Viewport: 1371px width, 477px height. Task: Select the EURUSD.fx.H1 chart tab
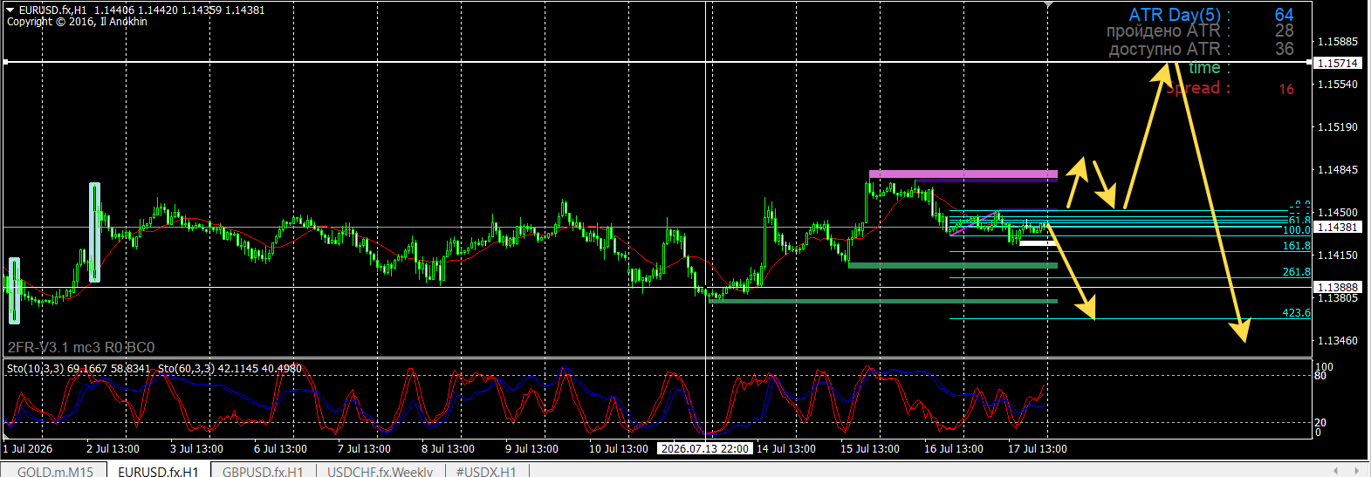pos(158,471)
